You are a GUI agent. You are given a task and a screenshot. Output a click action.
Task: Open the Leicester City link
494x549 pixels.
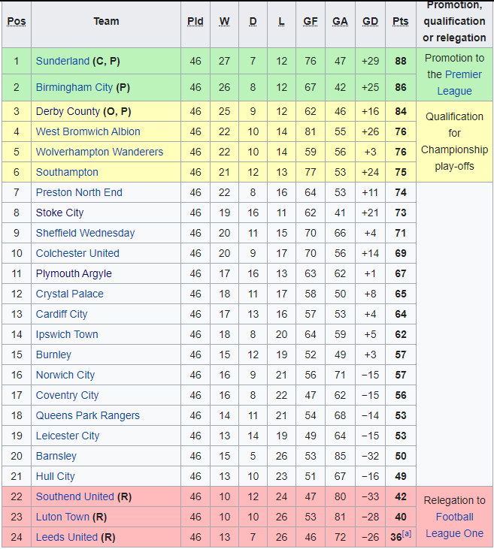point(68,436)
